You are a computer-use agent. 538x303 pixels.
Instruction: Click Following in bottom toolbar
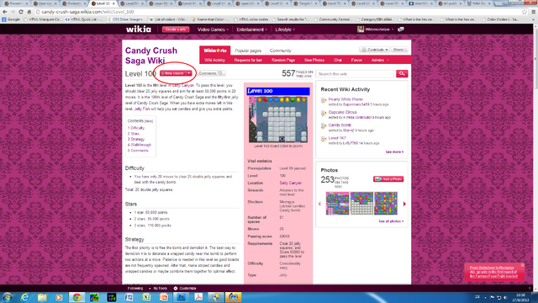click(x=135, y=288)
